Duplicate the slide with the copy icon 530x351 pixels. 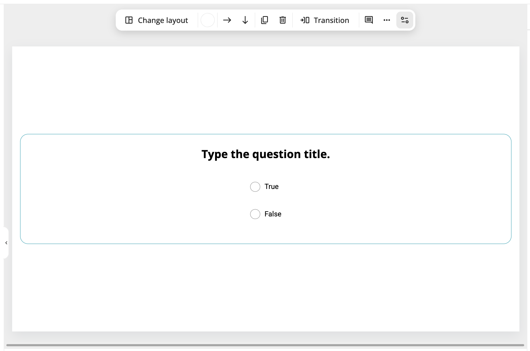tap(264, 20)
